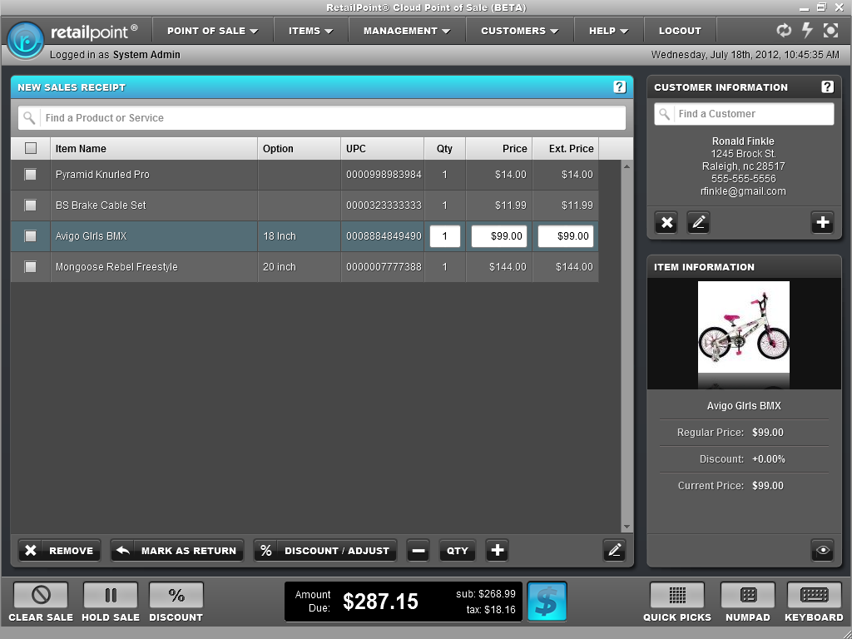This screenshot has width=852, height=639.
Task: Click the Ext. Price column header
Action: click(x=565, y=148)
